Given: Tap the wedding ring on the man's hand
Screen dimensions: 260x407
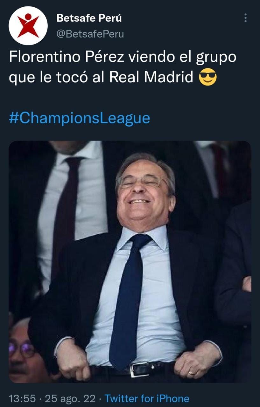Looking at the screenshot, I should 191,372.
